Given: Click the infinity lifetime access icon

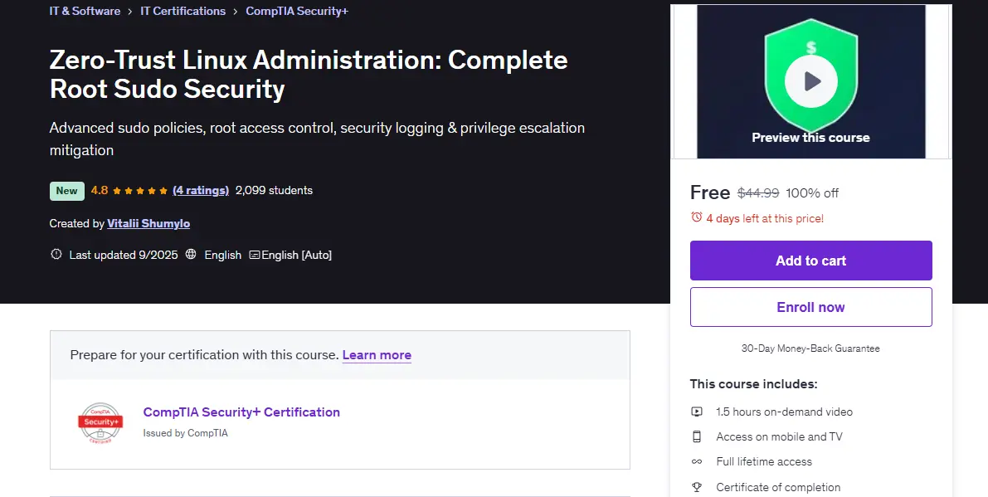Looking at the screenshot, I should click(x=697, y=461).
